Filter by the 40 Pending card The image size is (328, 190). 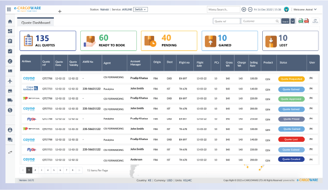(x=169, y=41)
